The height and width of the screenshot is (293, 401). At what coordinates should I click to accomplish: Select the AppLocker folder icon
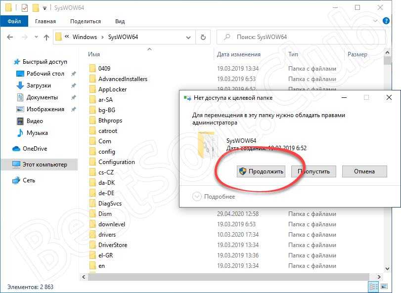(92, 89)
